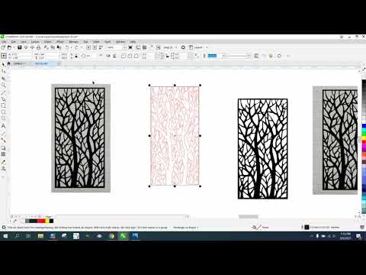Select the Transparency tool
The width and height of the screenshot is (366, 275).
(x=3, y=154)
